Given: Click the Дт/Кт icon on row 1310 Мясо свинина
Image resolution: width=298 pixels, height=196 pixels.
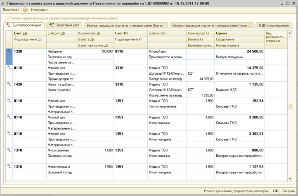Looking at the screenshot, I should (9, 151).
